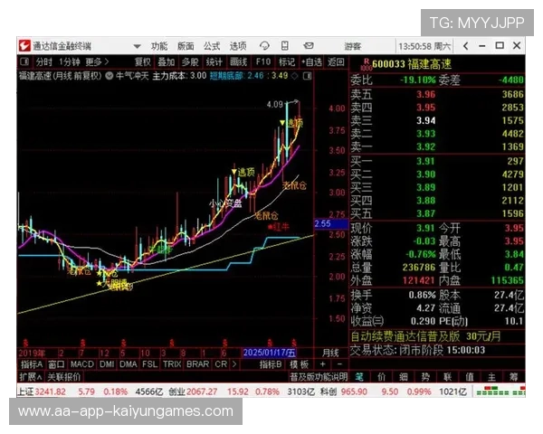543x434 pixels.
Task: Expand the 更多 periods list
Action: coord(97,62)
